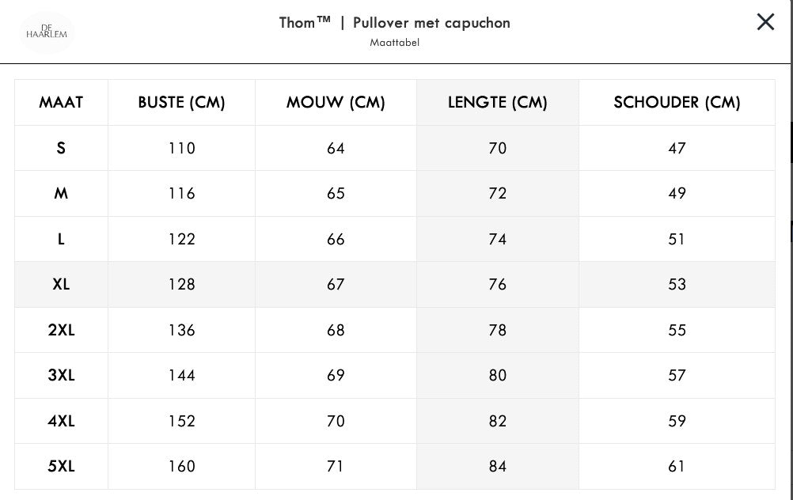793x500 pixels.
Task: Click shoulder value 47 for size S
Action: coord(677,148)
